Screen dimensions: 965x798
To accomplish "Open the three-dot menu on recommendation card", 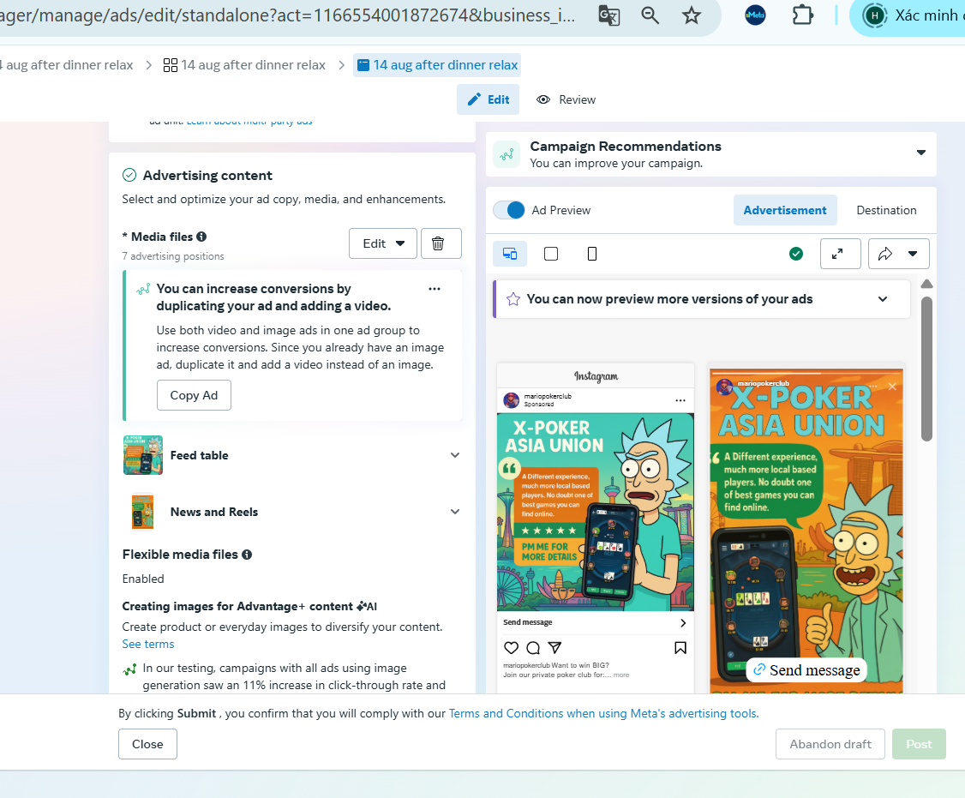I will pyautogui.click(x=435, y=289).
